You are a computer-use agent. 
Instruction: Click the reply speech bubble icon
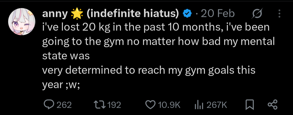click(49, 105)
